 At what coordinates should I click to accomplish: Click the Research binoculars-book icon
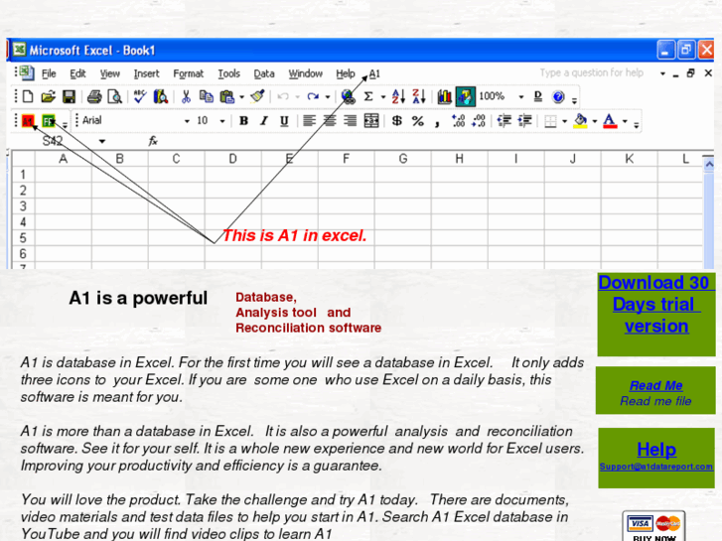[x=161, y=96]
